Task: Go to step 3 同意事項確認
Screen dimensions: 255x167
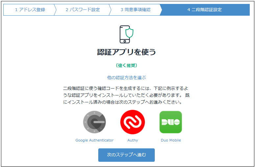Action: click(135, 10)
